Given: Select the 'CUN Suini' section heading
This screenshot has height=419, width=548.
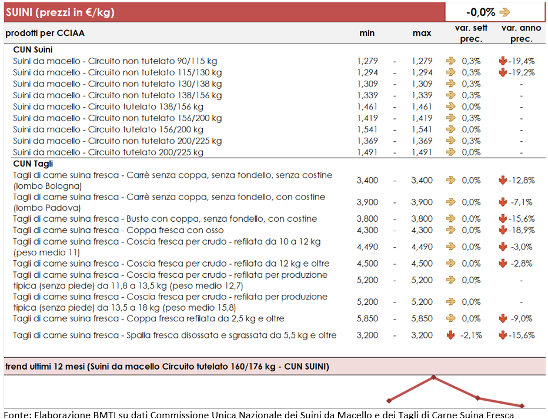Looking at the screenshot, I should click(x=33, y=49).
